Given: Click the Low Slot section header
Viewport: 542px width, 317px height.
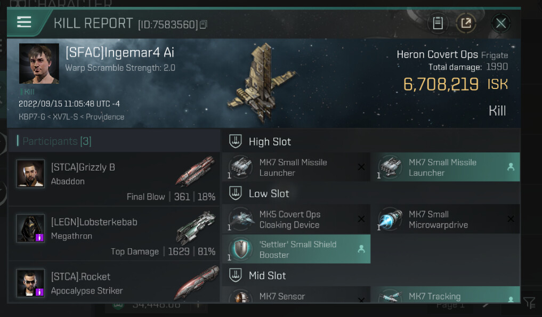Looking at the screenshot, I should pos(269,193).
